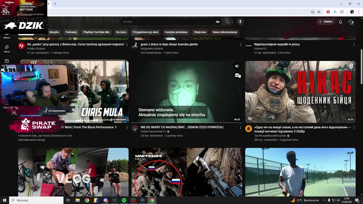The height and width of the screenshot is (204, 363).
Task: Open Echoes PL channel avatar
Action: tap(248, 46)
